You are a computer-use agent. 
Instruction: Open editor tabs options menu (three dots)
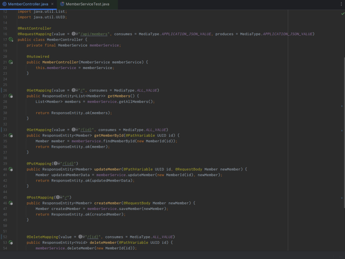pos(341,4)
